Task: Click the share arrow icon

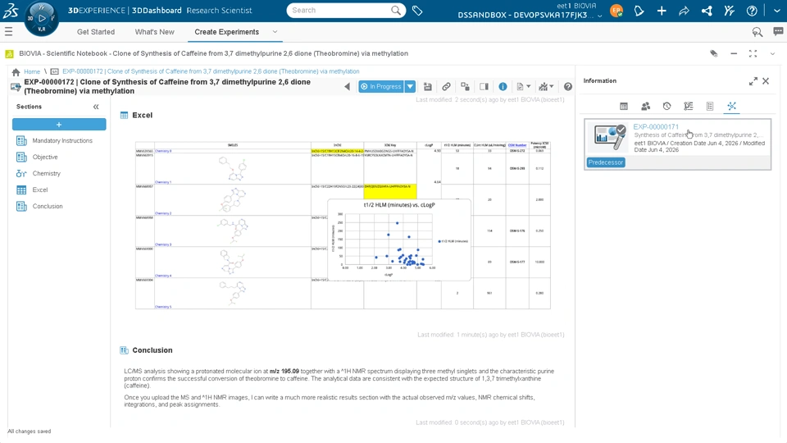Action: 684,11
